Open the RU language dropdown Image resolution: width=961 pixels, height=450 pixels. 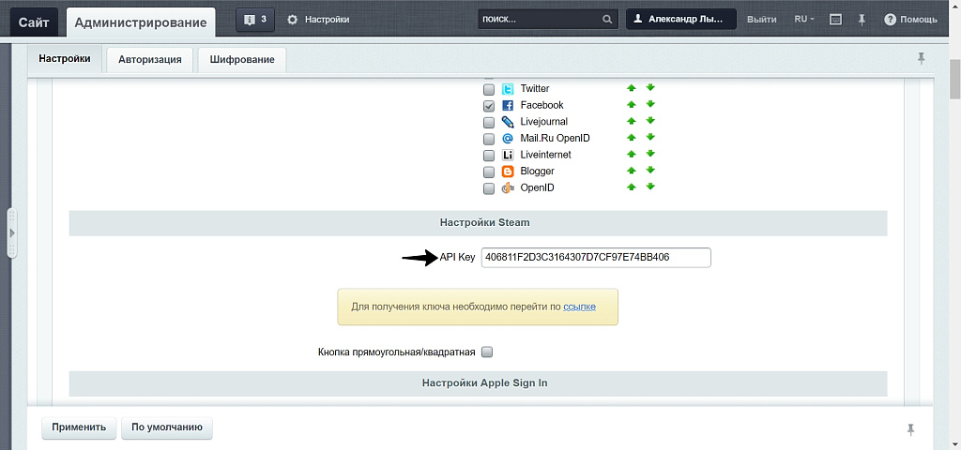(x=803, y=19)
